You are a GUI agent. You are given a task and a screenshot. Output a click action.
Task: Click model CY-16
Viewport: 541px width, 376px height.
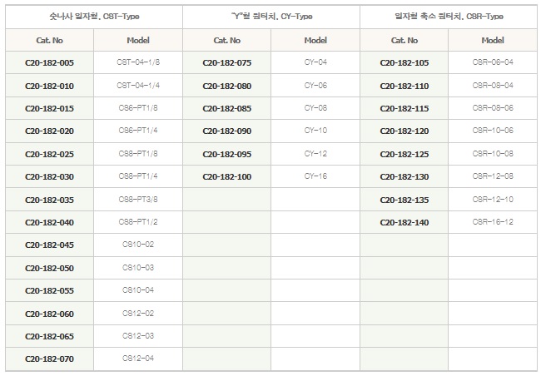pos(315,176)
